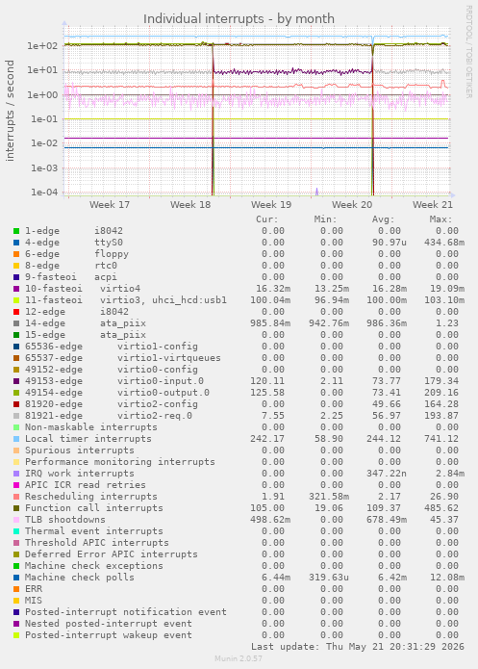
Task: Click the Munin 2.0.57 footer text
Action: click(x=239, y=658)
